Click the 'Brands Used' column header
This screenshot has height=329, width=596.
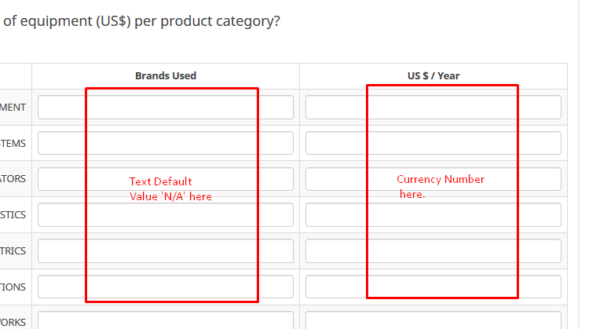pyautogui.click(x=166, y=76)
